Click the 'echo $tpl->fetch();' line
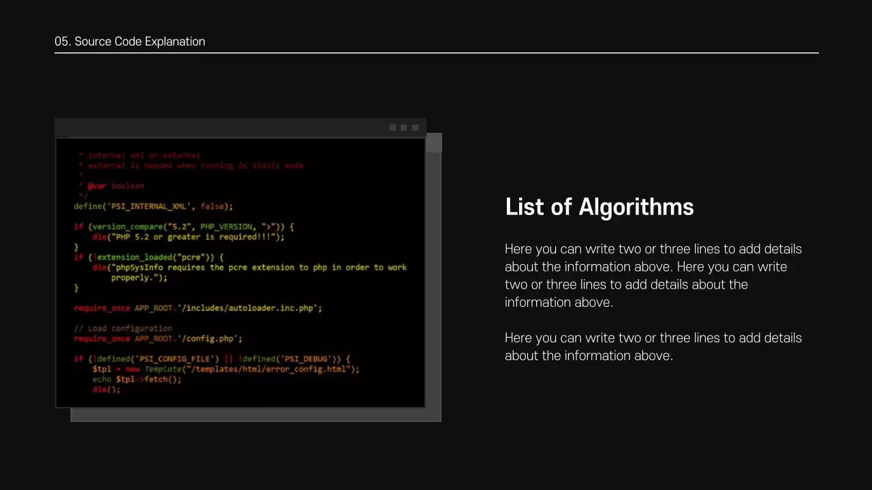Screen dimensions: 872x490 coord(137,379)
